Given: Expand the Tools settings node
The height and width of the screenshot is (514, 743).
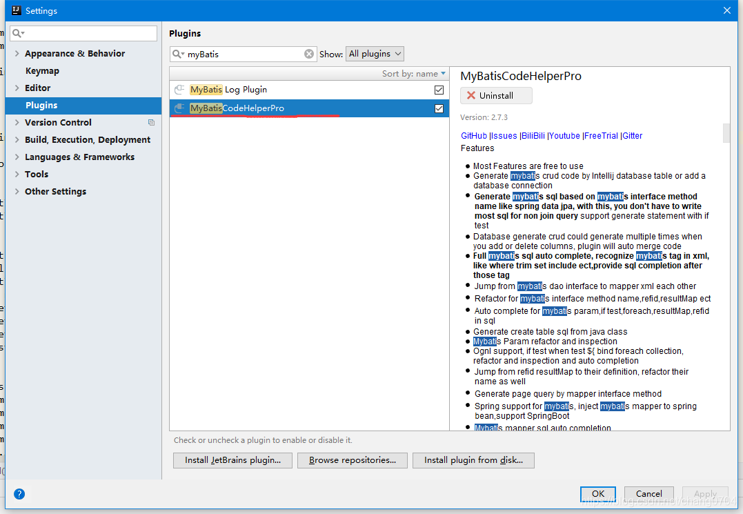Looking at the screenshot, I should pos(17,175).
